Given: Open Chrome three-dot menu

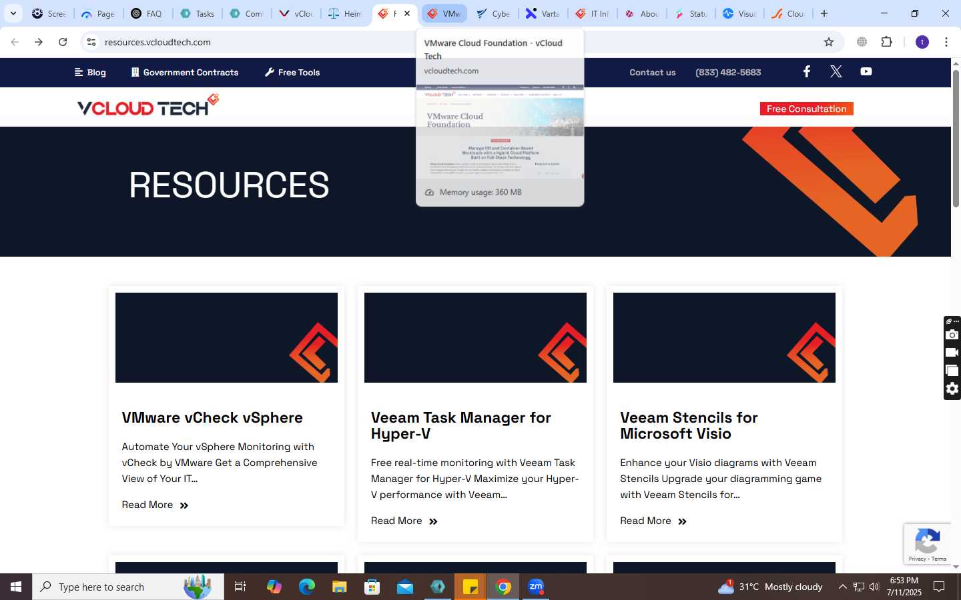Looking at the screenshot, I should pos(946,42).
